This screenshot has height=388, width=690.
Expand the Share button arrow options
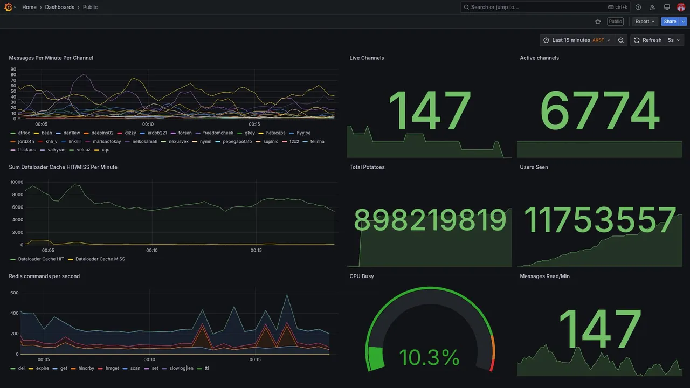[684, 22]
